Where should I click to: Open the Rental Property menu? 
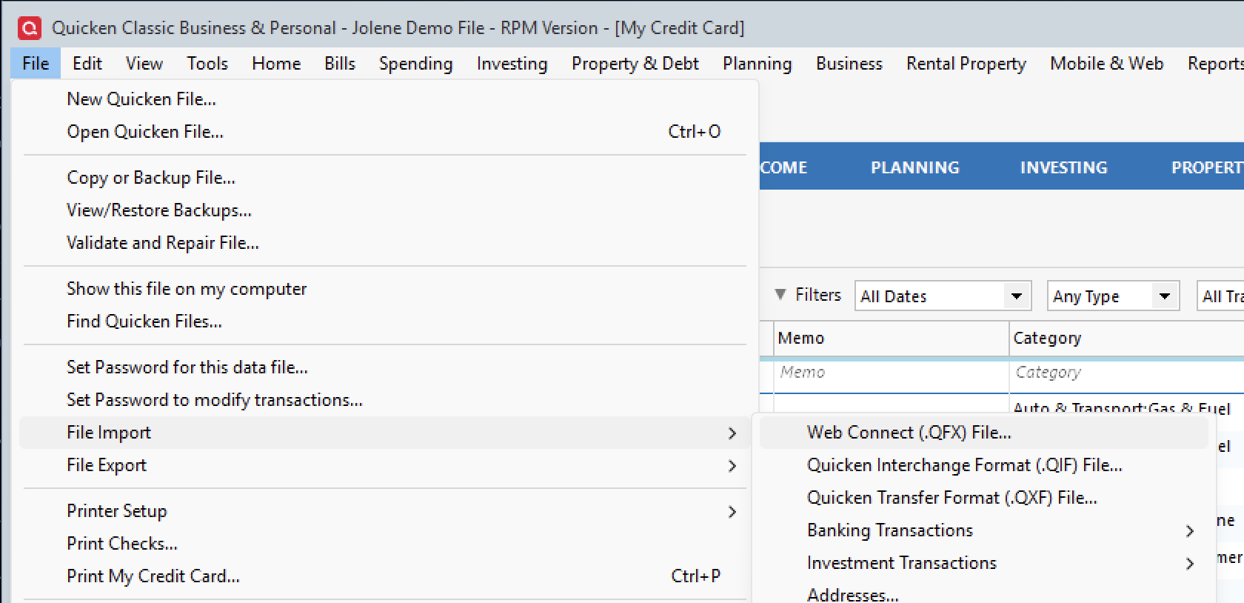pos(966,64)
